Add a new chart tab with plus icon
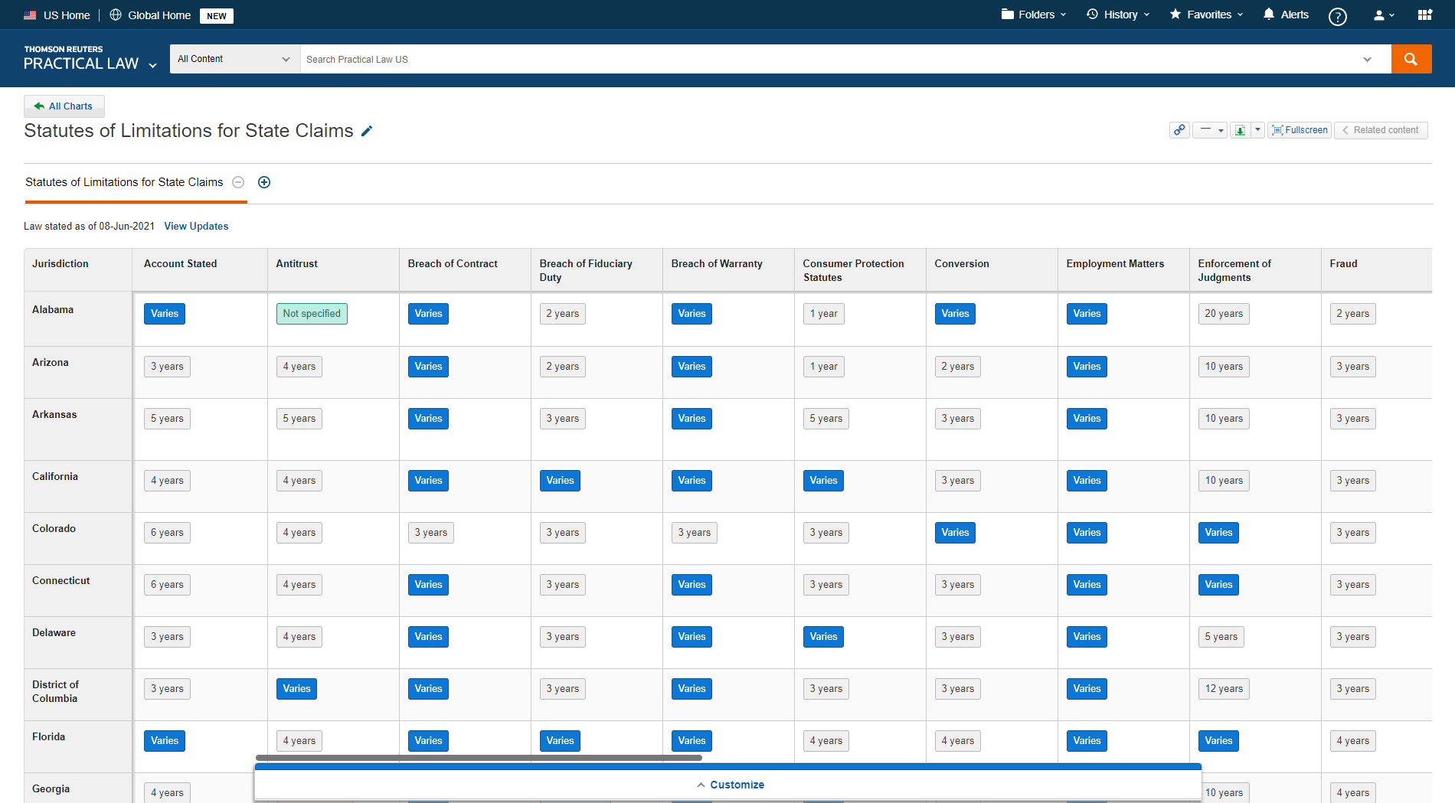The width and height of the screenshot is (1455, 803). click(264, 182)
